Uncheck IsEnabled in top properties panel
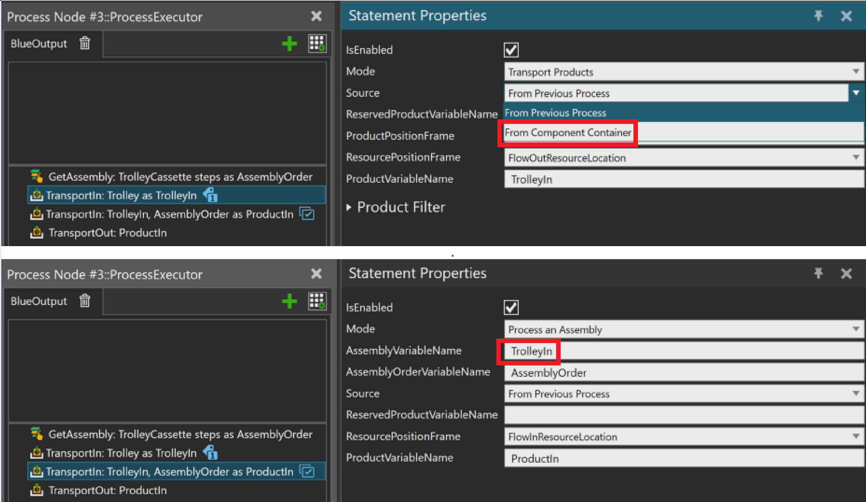The height and width of the screenshot is (502, 866). [x=511, y=50]
